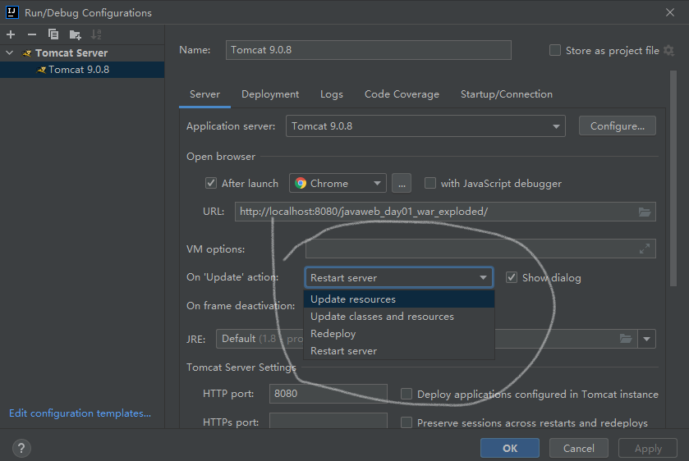Open the Store as project file settings gear
This screenshot has width=689, height=461.
tap(668, 51)
